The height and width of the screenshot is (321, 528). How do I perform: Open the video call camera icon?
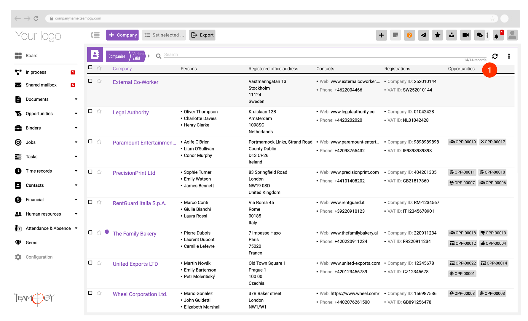[465, 35]
